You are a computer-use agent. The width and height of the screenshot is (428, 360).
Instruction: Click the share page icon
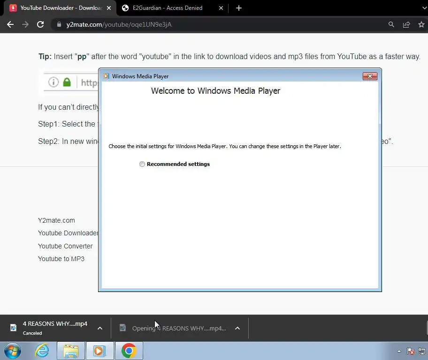[406, 24]
